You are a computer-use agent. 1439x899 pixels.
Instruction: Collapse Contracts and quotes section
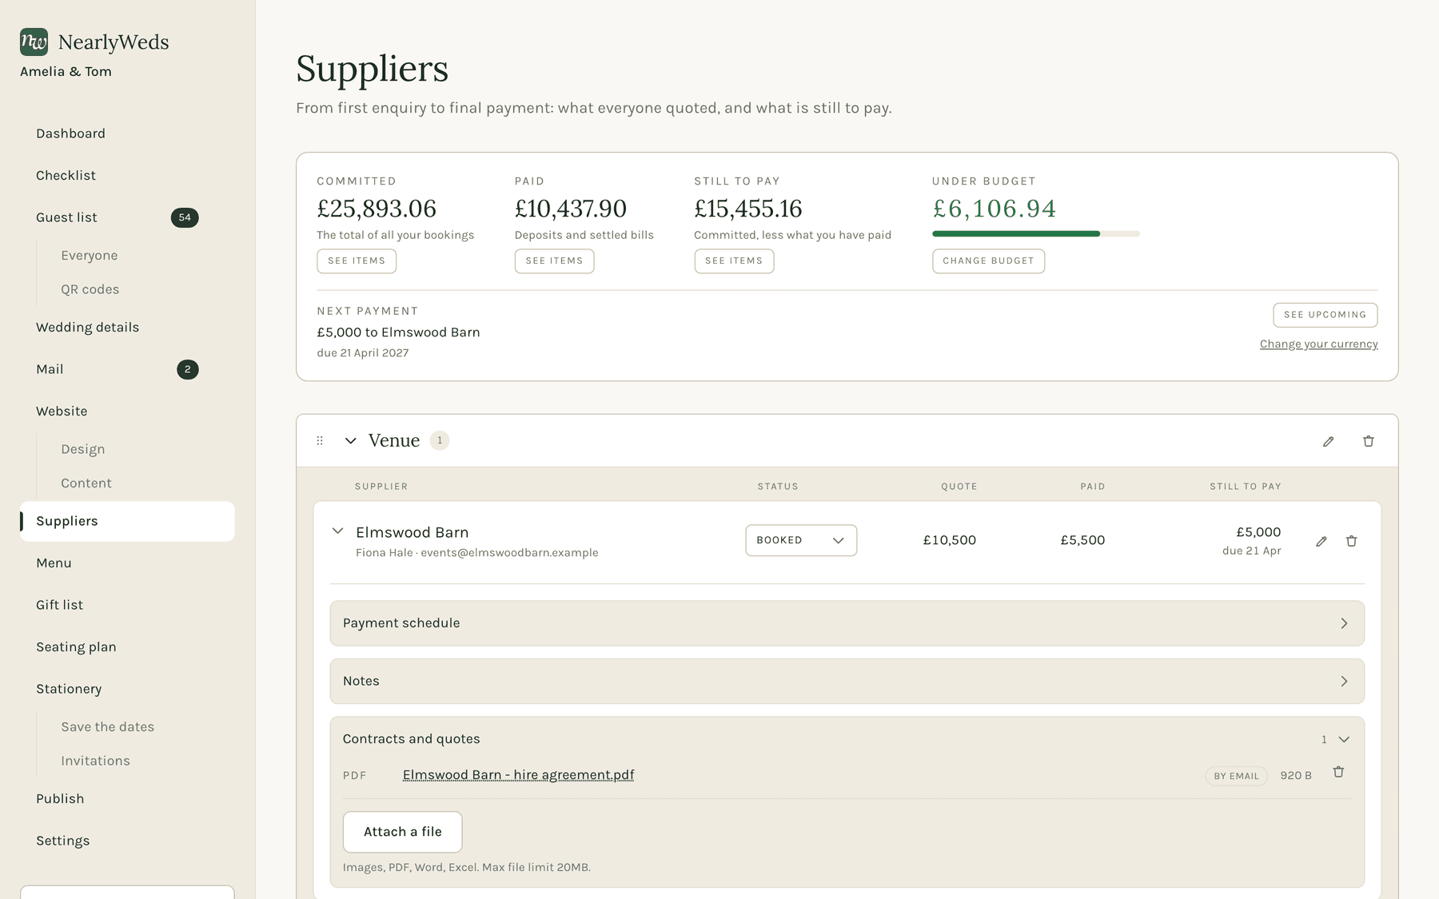pyautogui.click(x=847, y=739)
